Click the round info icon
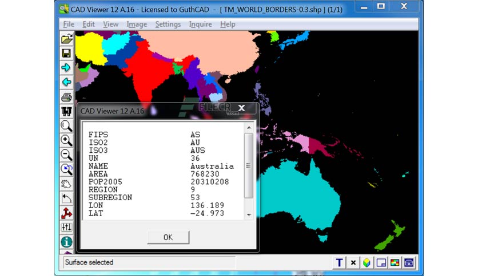Viewport: 478px width, 276px height. (66, 242)
